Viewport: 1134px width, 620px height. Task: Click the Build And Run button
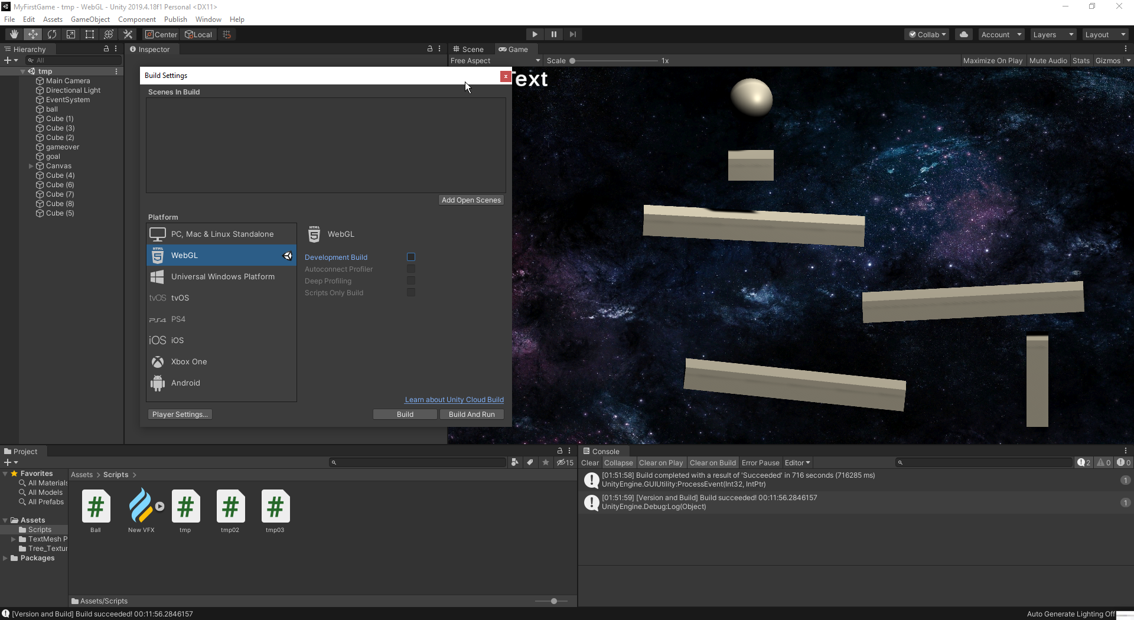471,415
